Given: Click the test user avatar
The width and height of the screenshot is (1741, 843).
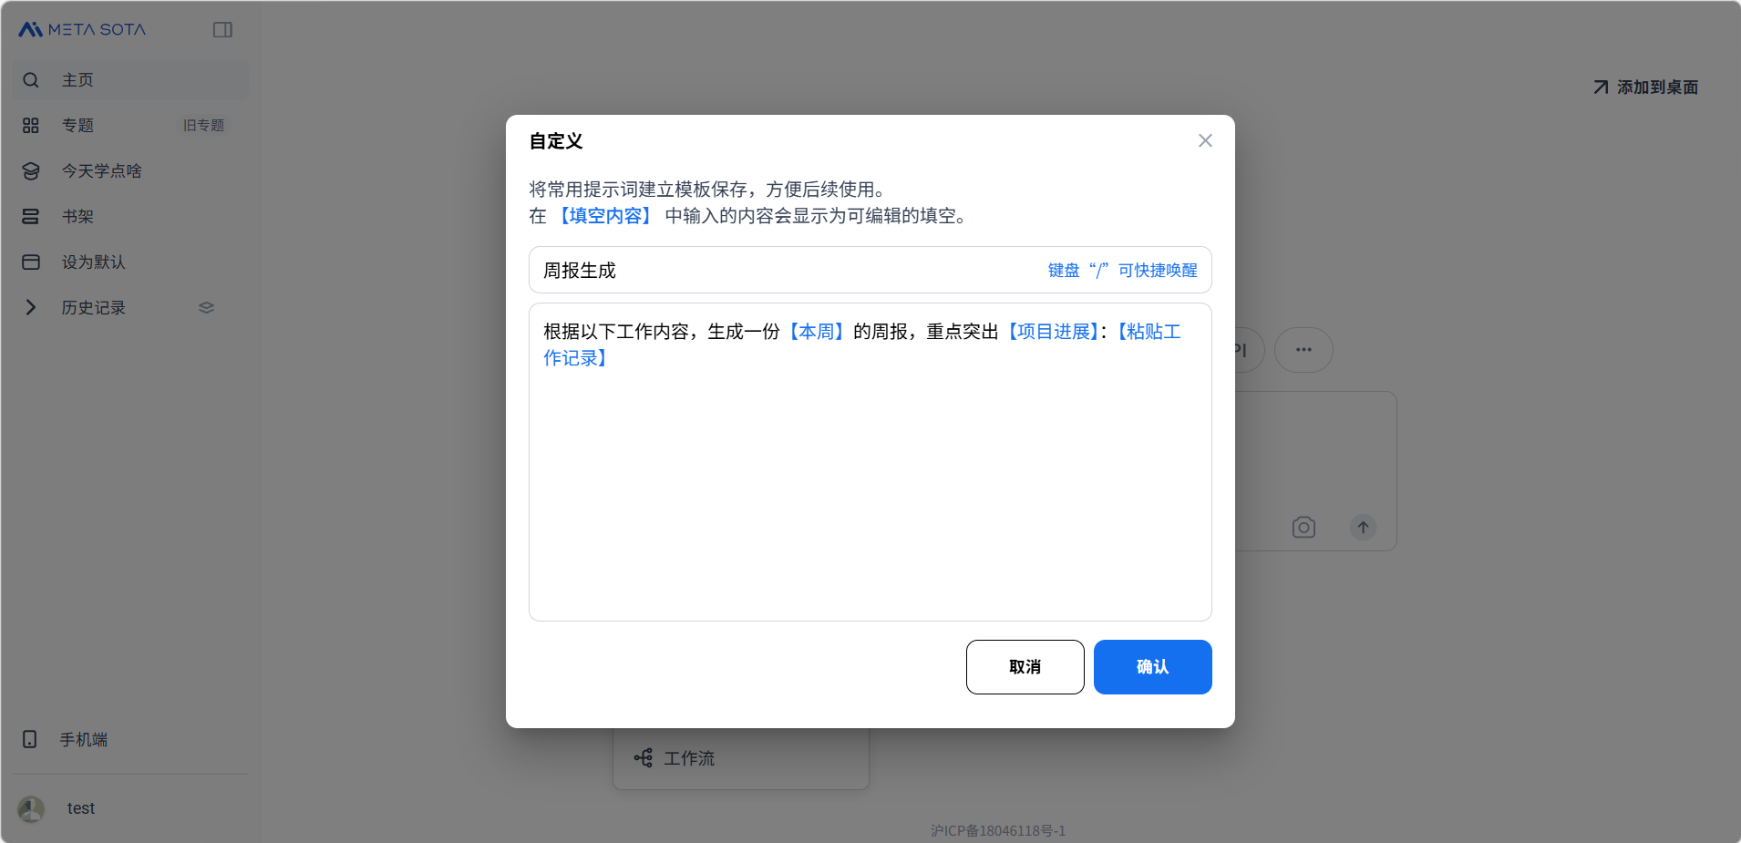Looking at the screenshot, I should click(x=31, y=808).
